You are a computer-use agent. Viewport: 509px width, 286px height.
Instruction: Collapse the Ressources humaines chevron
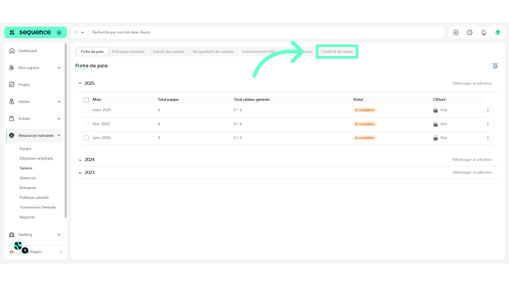pos(58,135)
